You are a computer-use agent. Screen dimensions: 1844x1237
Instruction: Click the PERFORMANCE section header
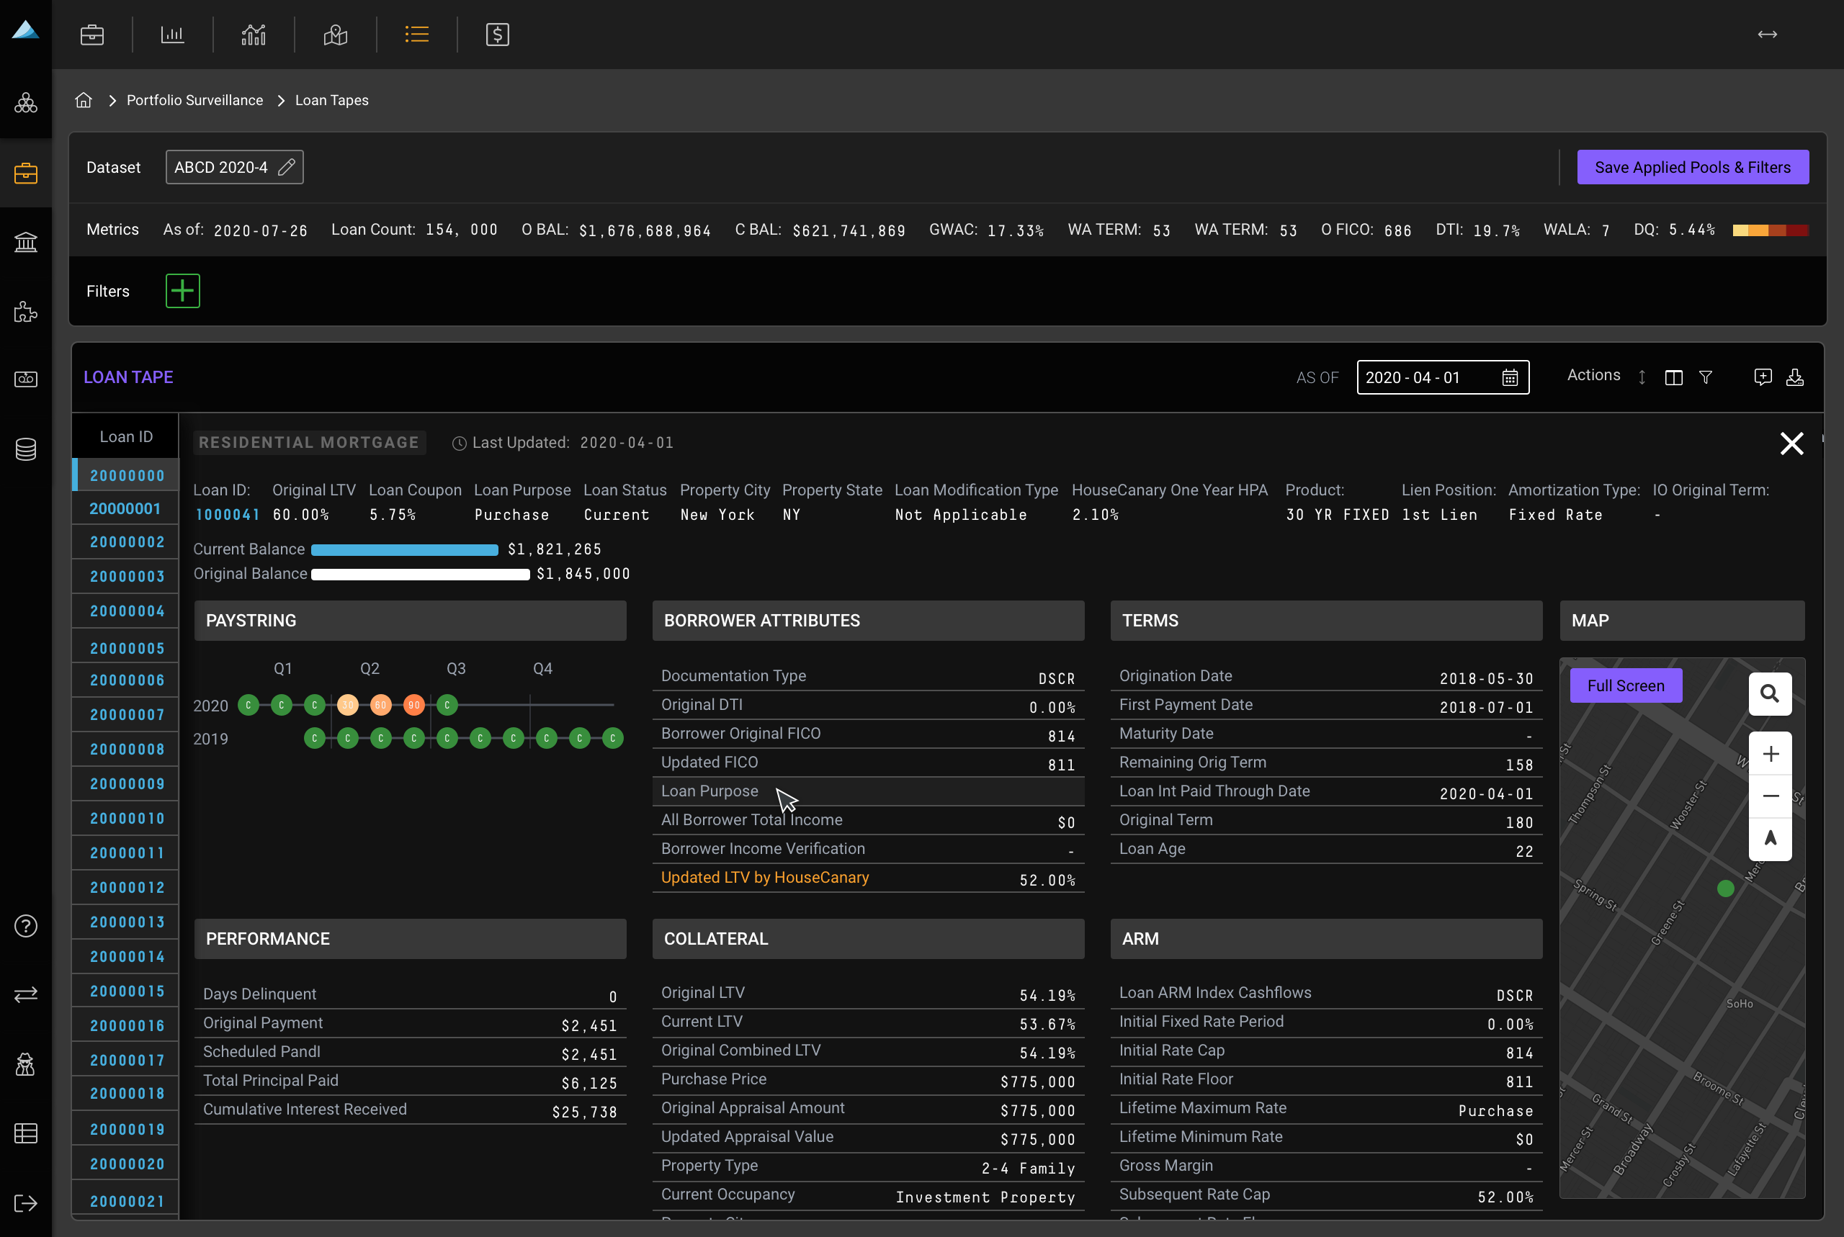tap(411, 939)
